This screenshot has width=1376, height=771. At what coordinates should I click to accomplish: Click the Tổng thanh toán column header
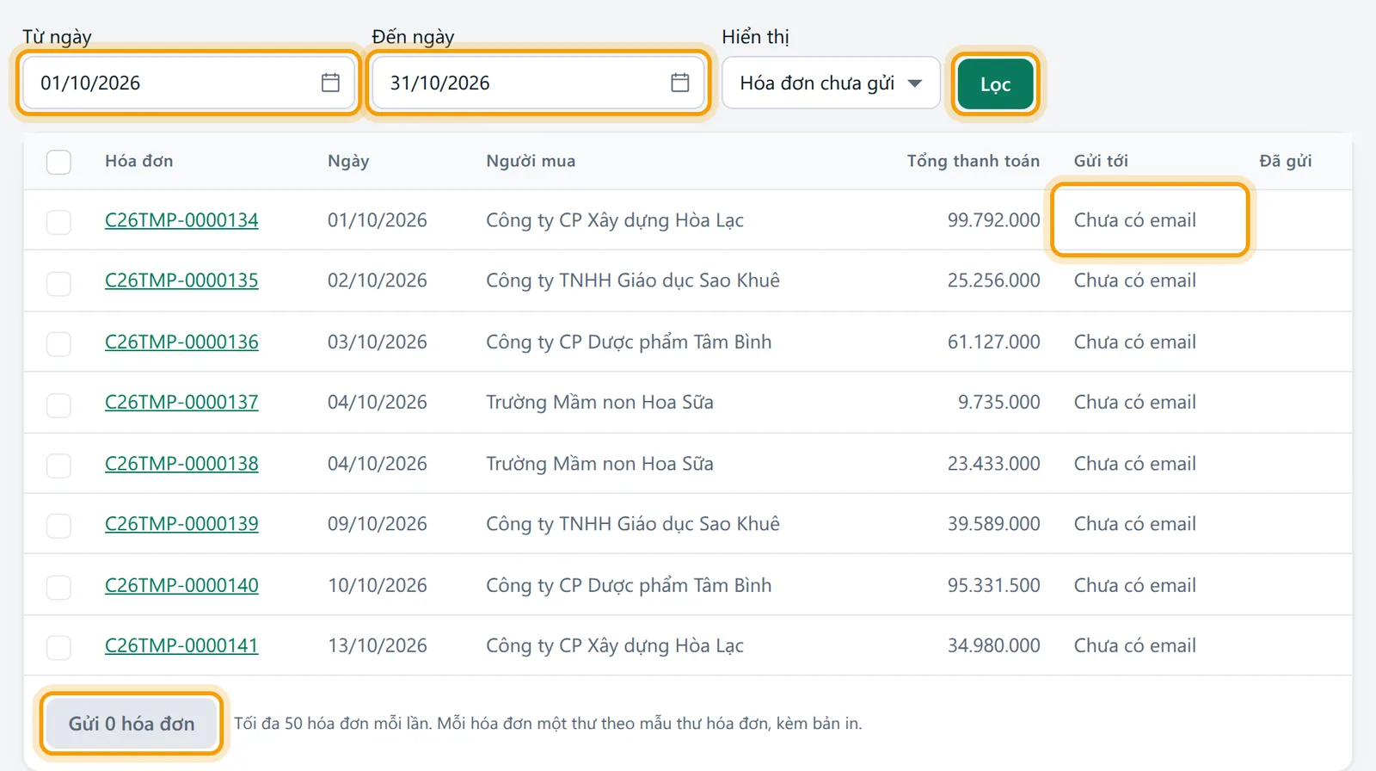pos(974,161)
